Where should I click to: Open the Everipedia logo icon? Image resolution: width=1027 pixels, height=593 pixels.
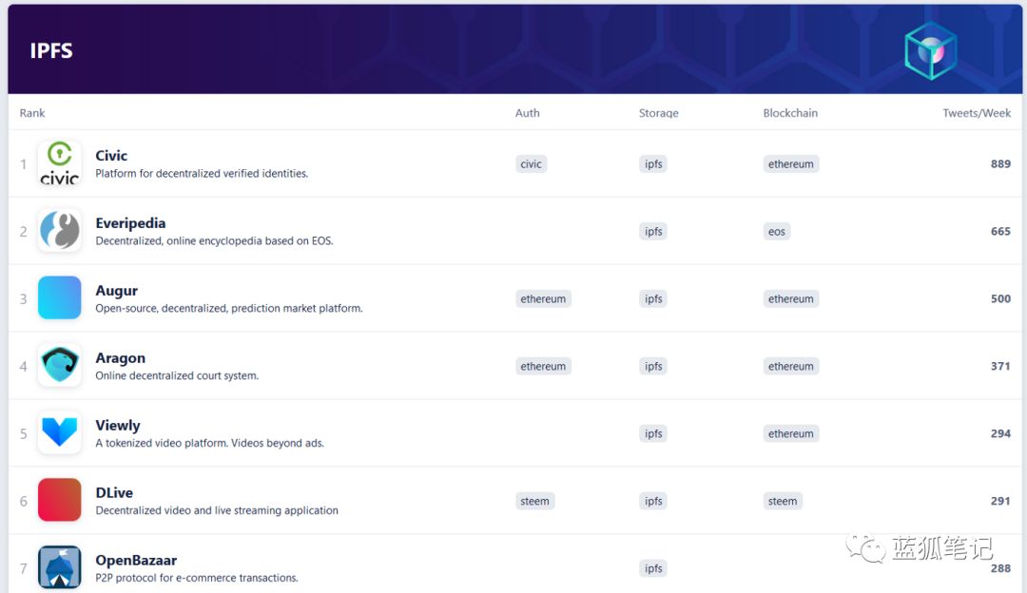(59, 231)
